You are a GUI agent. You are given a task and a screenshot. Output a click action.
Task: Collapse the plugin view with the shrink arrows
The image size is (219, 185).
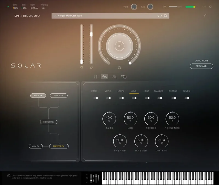[204, 16]
